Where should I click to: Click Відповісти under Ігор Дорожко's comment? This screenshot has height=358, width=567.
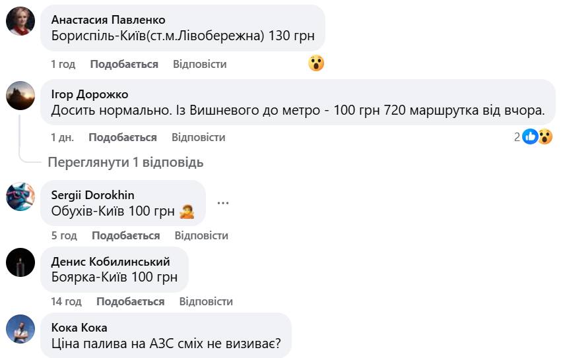(x=198, y=137)
